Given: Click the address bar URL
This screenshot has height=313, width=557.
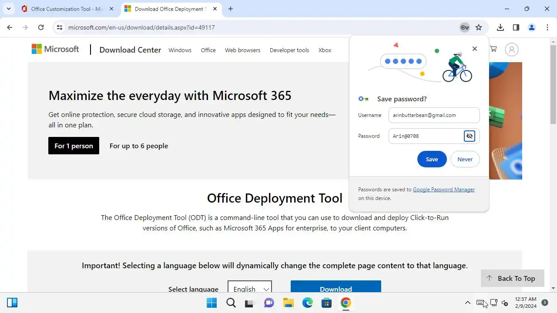Looking at the screenshot, I should point(141,27).
